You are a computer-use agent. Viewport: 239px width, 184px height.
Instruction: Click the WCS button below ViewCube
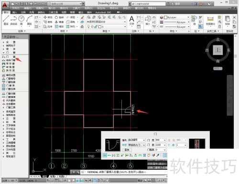point(217,68)
